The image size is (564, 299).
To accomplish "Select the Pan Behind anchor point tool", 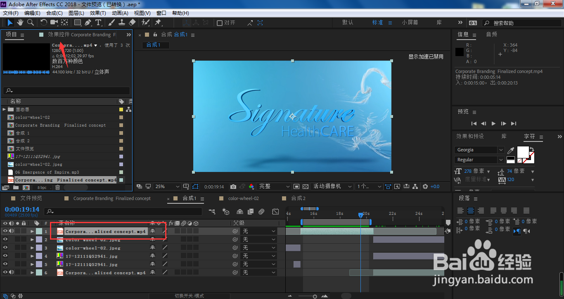I will click(x=64, y=22).
